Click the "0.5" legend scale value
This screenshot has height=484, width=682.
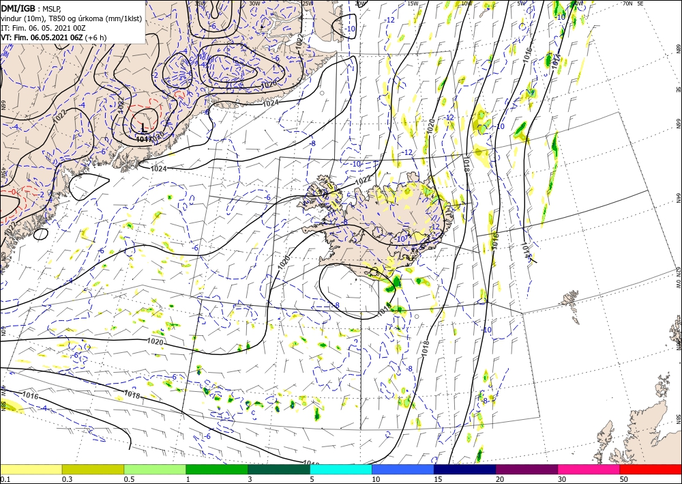(x=129, y=479)
